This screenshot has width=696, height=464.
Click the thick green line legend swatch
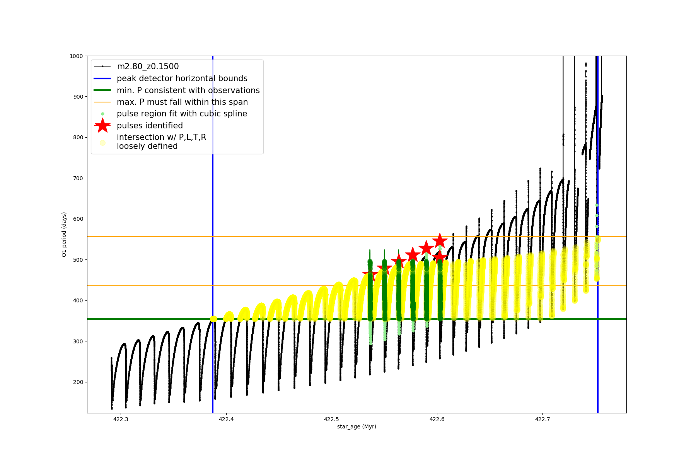102,90
